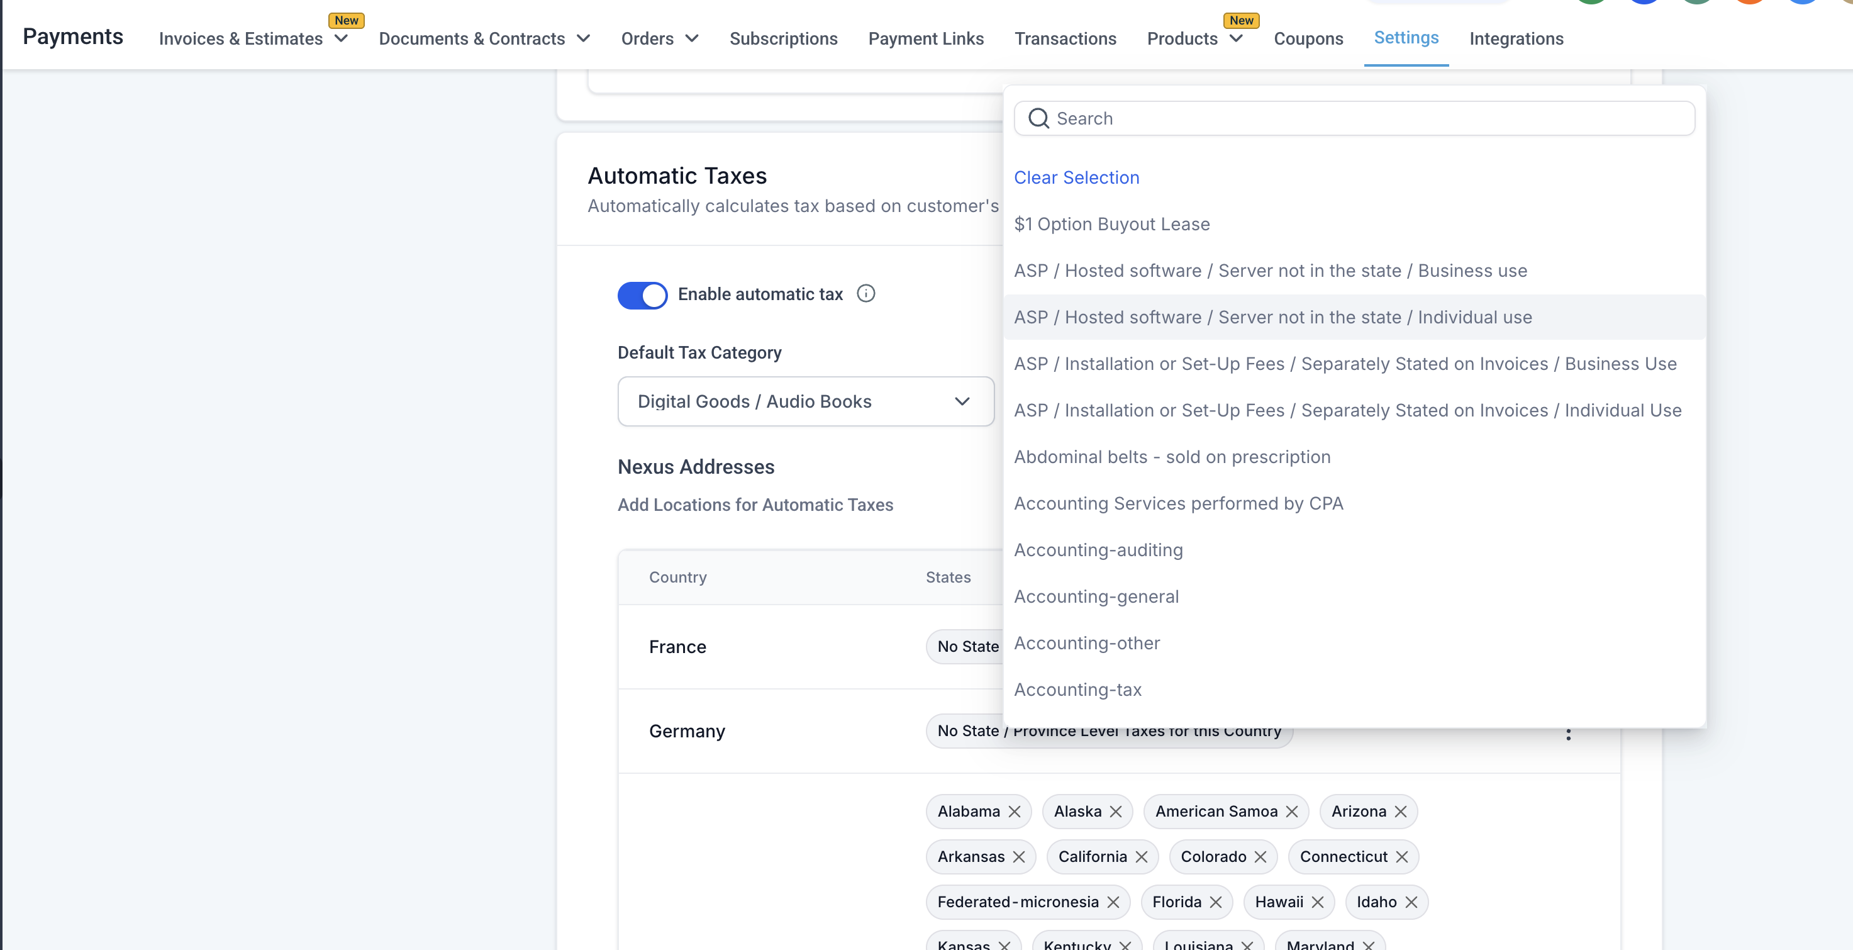Viewport: 1853px width, 950px height.
Task: Click the info icon beside Enable automatic tax
Action: (x=866, y=294)
